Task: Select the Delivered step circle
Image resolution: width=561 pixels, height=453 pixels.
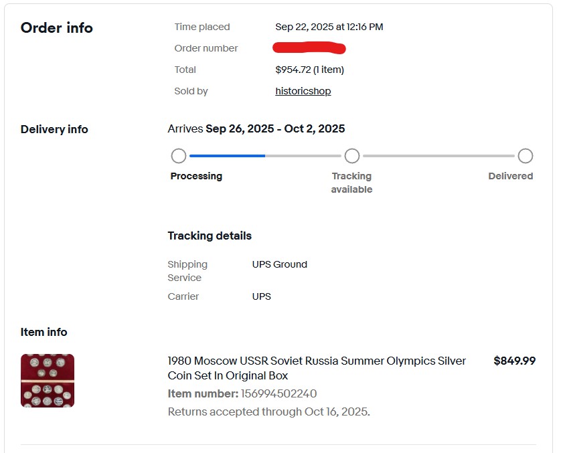Action: coord(526,156)
